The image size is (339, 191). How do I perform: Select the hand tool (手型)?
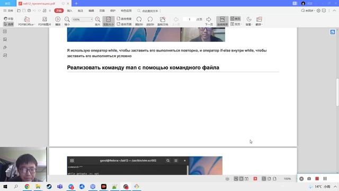click(8, 19)
